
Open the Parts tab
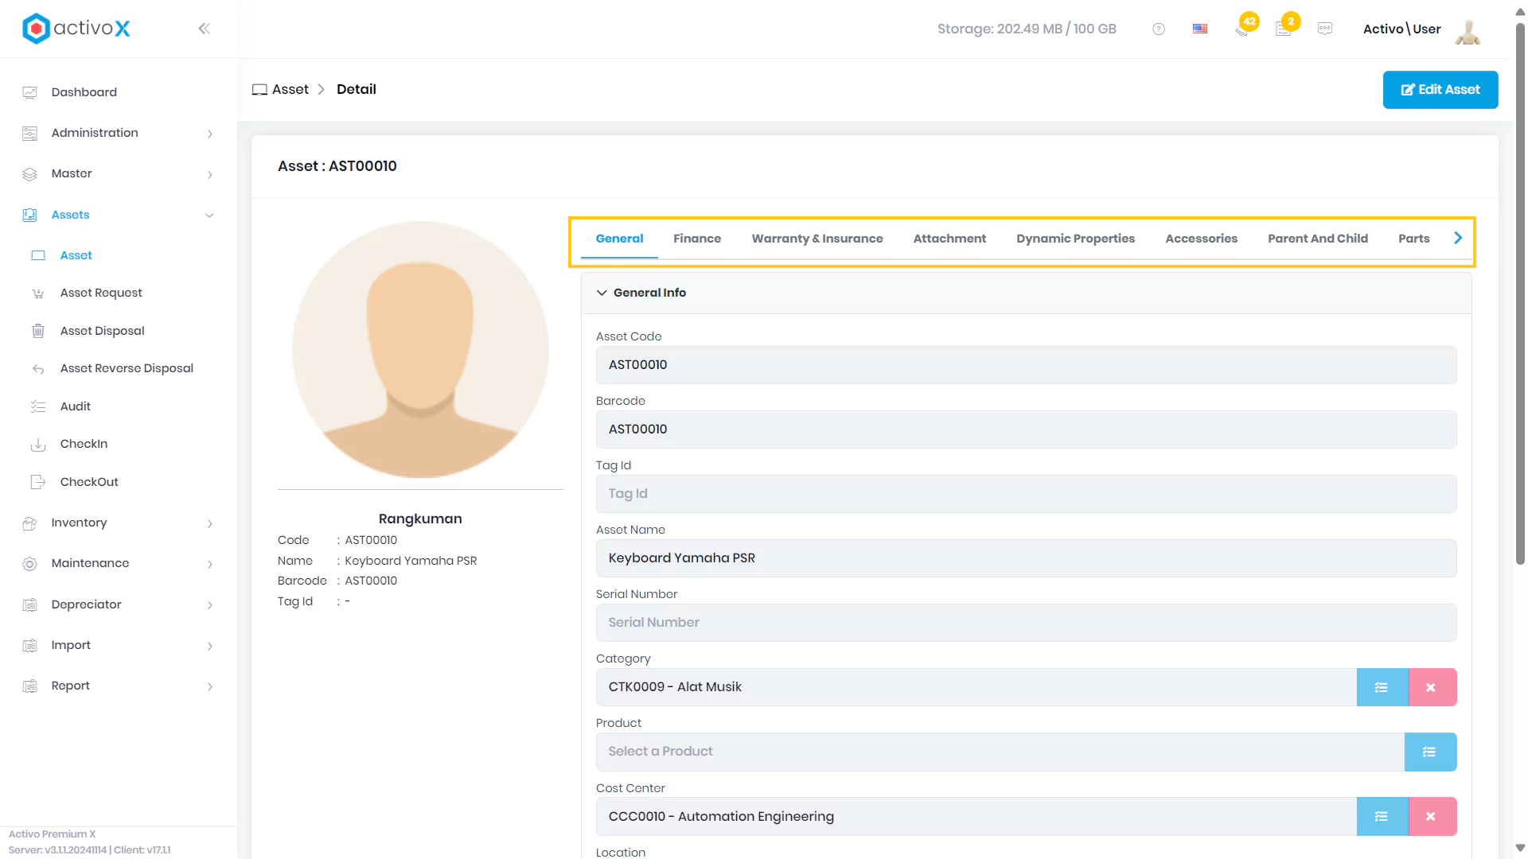tap(1413, 239)
